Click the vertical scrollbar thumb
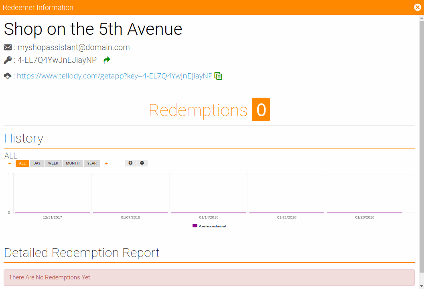424x289 pixels. (422, 147)
